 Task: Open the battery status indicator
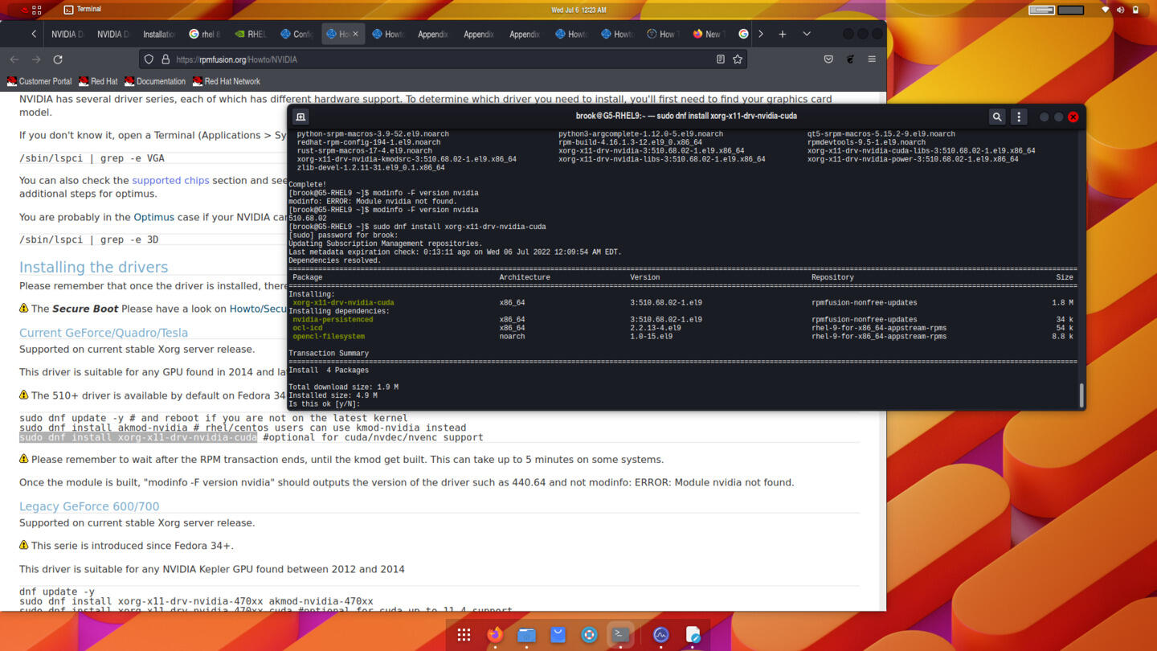click(1135, 10)
